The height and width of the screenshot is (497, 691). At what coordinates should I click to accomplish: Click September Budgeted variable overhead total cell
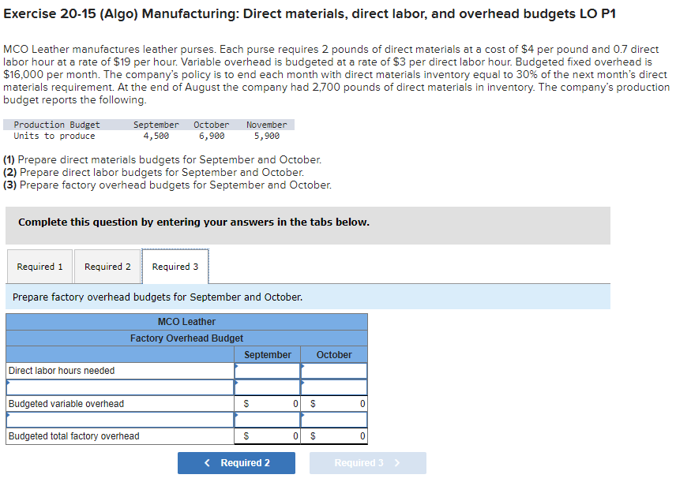(x=267, y=404)
